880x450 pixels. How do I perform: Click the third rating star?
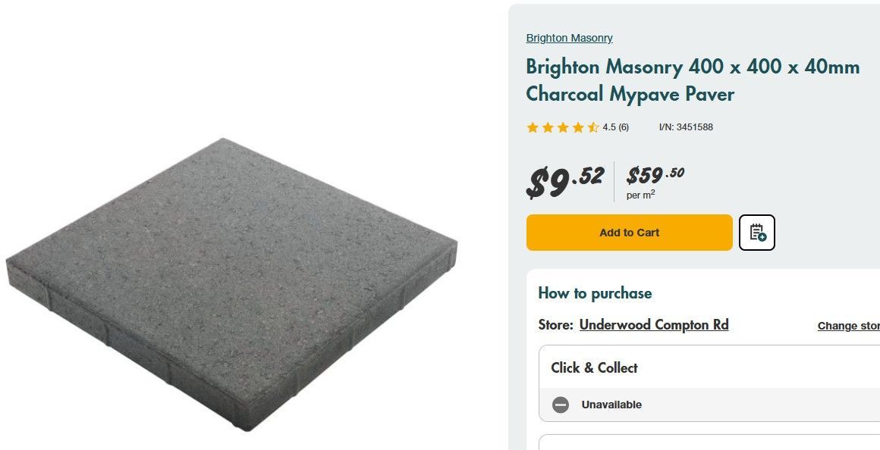pyautogui.click(x=563, y=127)
